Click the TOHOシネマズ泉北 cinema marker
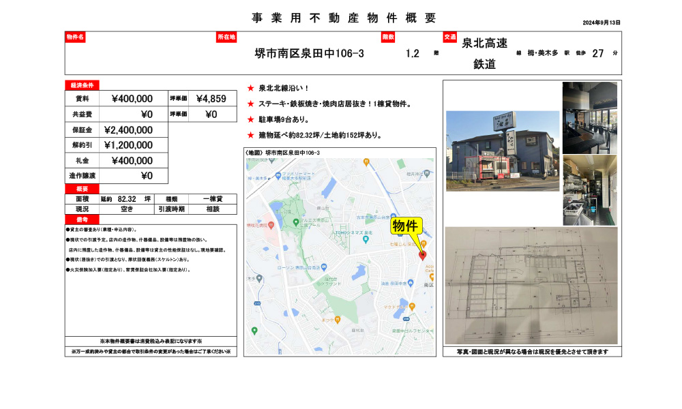 pyautogui.click(x=365, y=240)
